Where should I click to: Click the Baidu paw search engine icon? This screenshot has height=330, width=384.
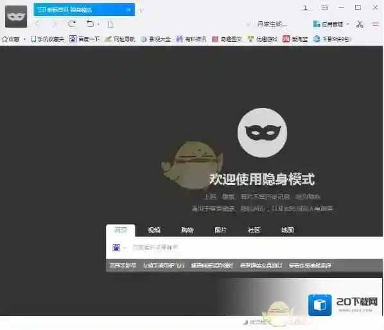[x=116, y=247]
